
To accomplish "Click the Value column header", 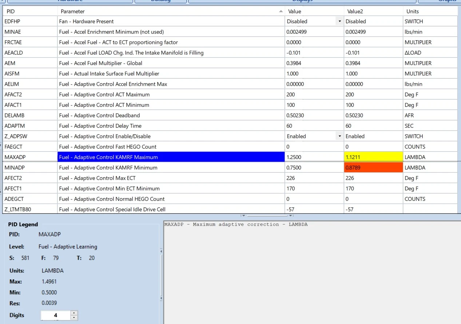I will 314,11.
